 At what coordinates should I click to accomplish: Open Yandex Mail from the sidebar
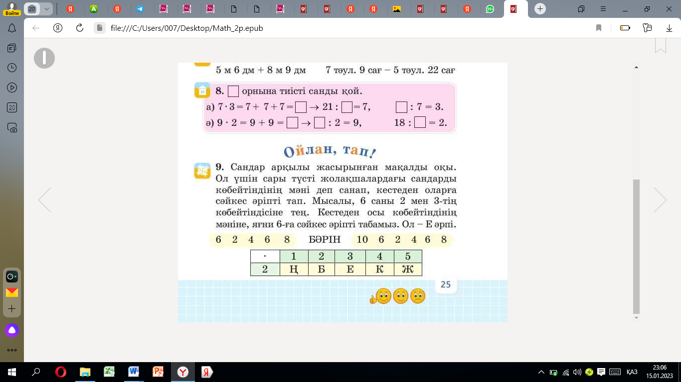coord(12,292)
